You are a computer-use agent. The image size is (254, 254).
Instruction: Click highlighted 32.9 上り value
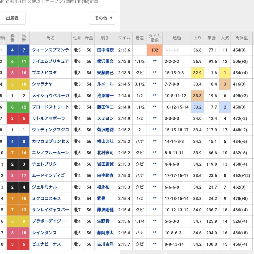[x=197, y=73]
